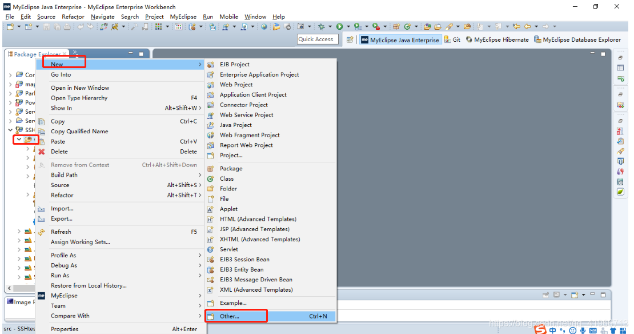Switch to MyEclipse Hibernate perspective
This screenshot has width=634, height=334.
point(497,39)
